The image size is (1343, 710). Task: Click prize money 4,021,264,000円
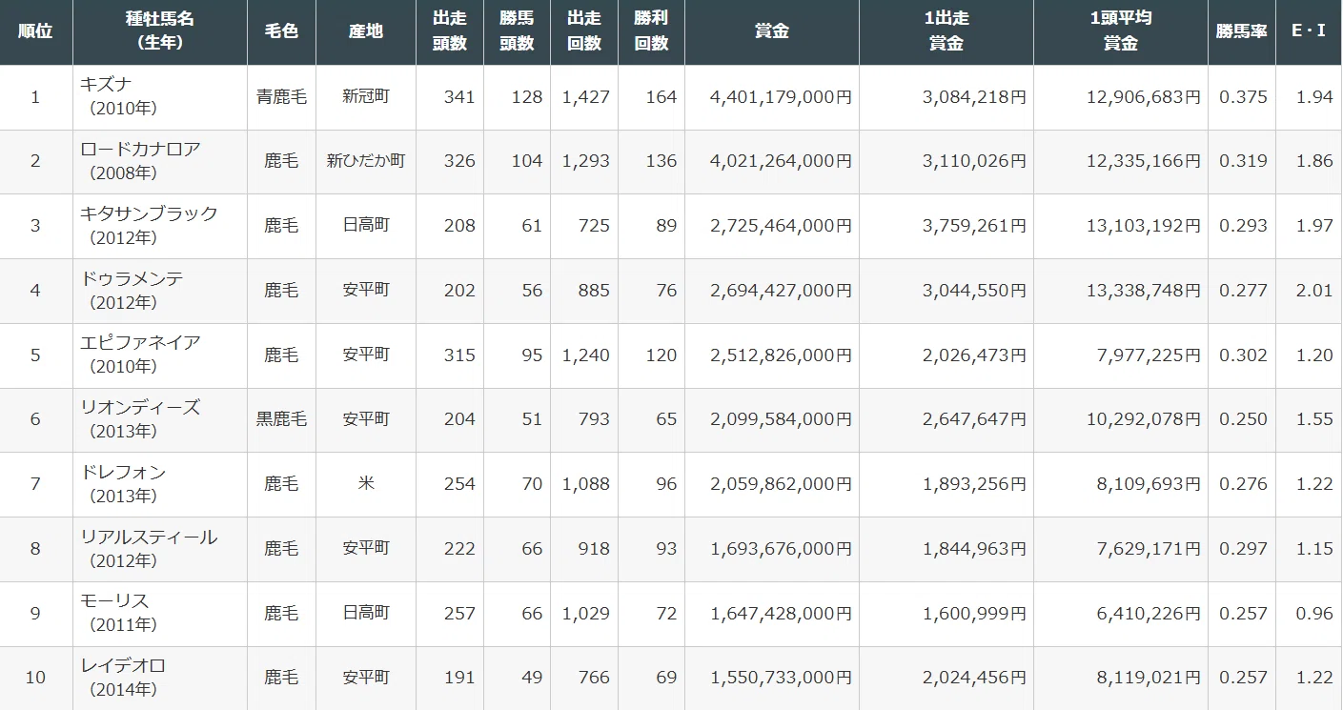pyautogui.click(x=781, y=161)
